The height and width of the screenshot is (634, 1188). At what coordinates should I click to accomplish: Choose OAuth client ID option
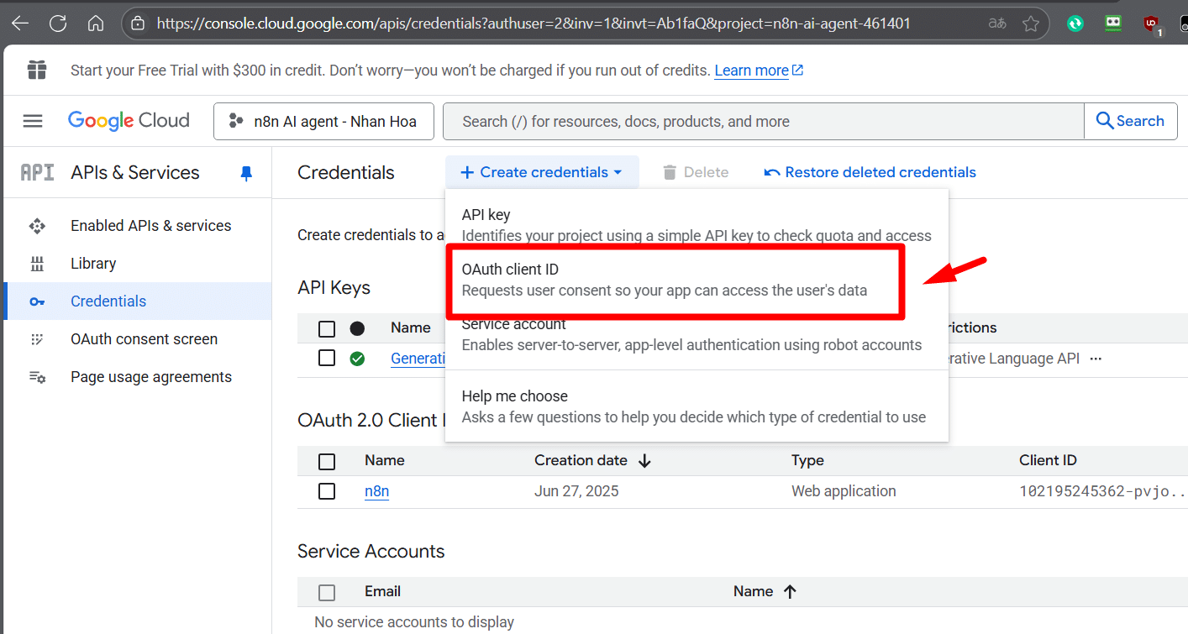point(697,280)
